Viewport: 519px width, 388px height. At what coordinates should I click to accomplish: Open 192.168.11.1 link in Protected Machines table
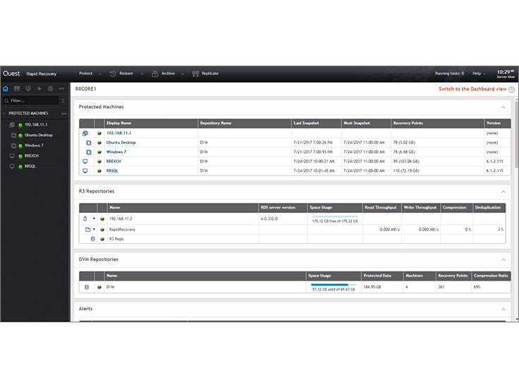[x=119, y=133]
